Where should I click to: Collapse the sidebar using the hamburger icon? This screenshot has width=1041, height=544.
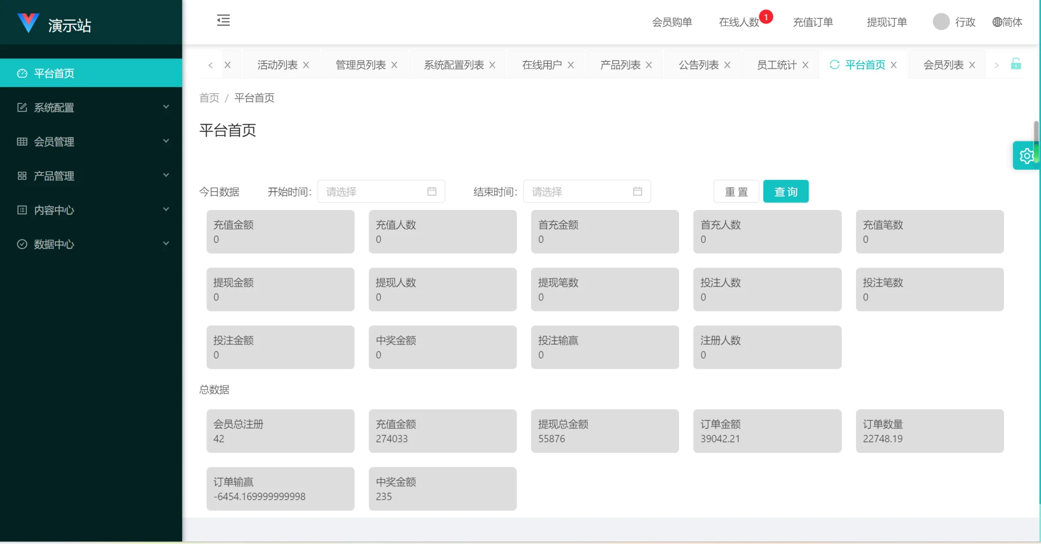pyautogui.click(x=223, y=21)
